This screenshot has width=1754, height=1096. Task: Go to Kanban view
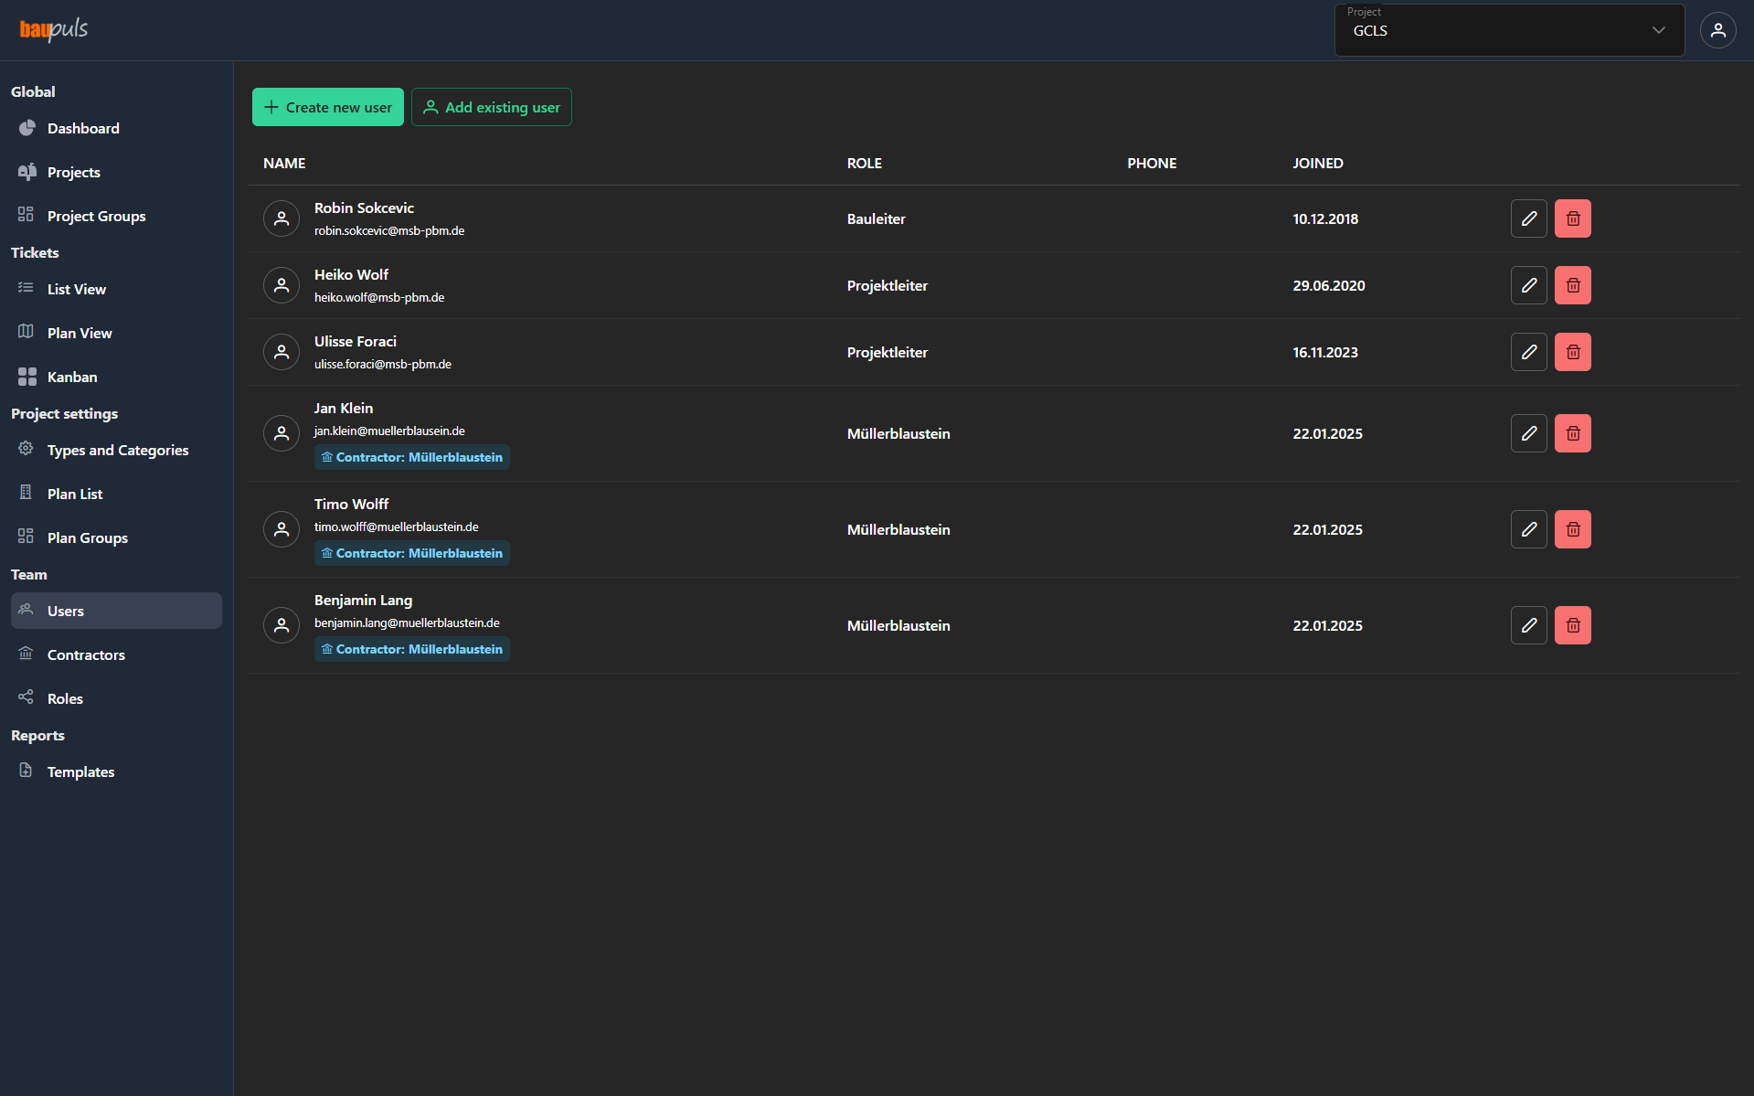click(x=72, y=377)
